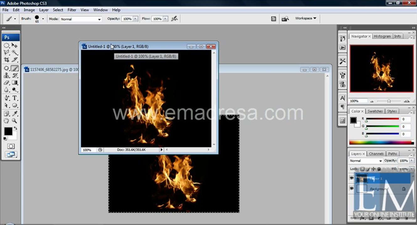This screenshot has height=225, width=417.
Task: Select the Gradient tool
Action: pos(14,82)
